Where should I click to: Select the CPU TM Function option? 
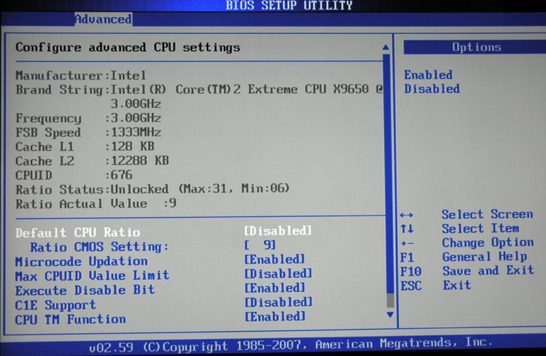point(70,319)
